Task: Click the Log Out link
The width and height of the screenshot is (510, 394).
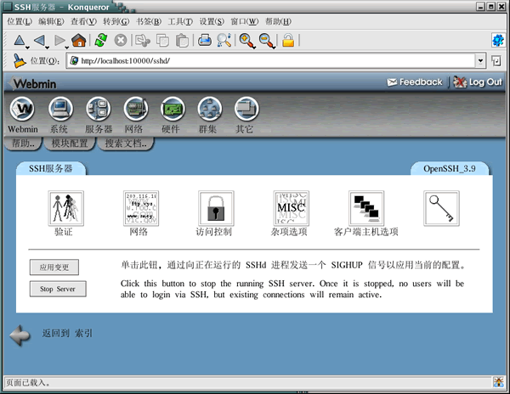Action: pos(478,82)
